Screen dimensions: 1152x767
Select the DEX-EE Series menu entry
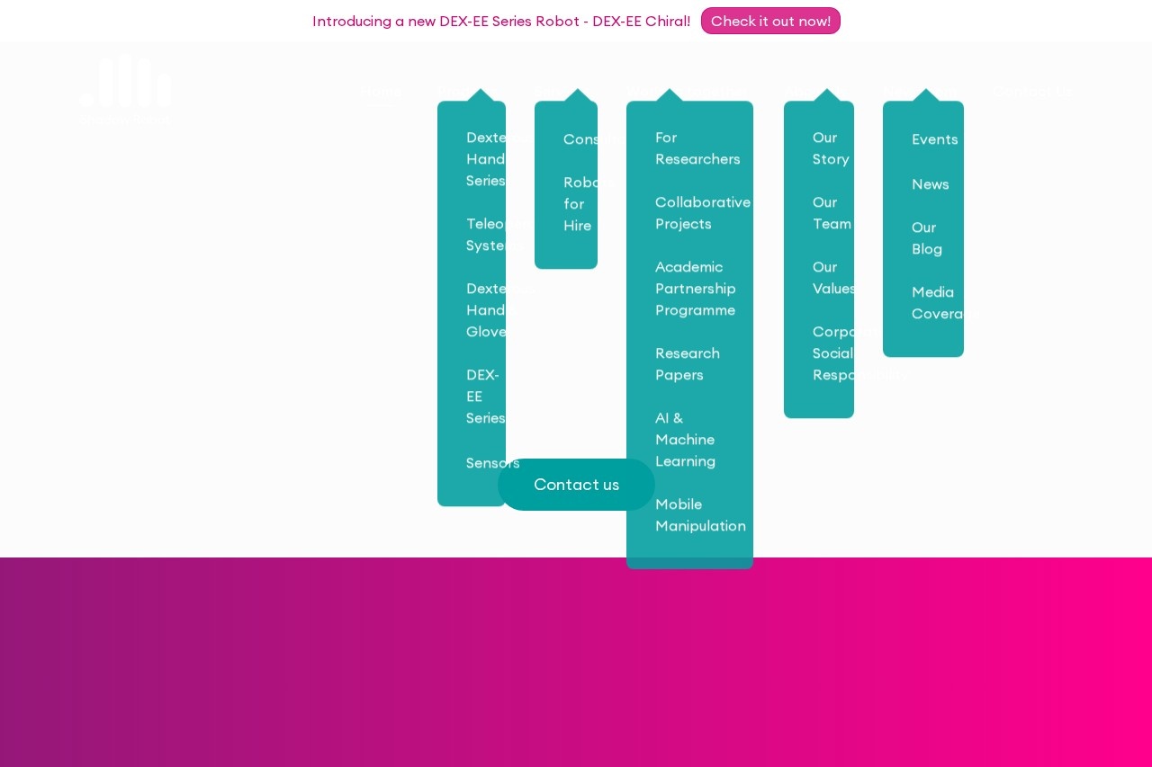tap(485, 397)
